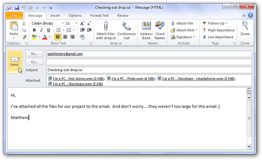Toggle Center text alignment

(65, 37)
